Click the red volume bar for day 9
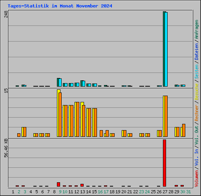The image size is (201, 196). pos(58,184)
